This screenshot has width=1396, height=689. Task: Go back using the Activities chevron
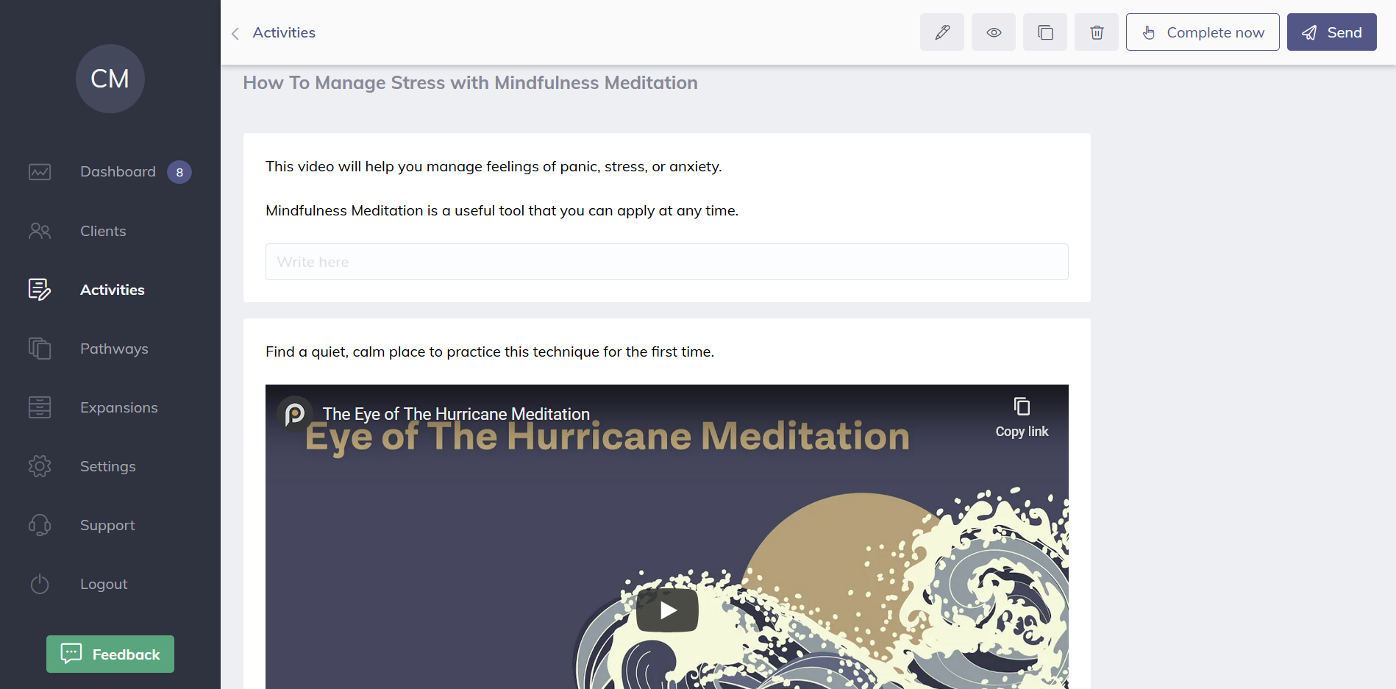[x=236, y=33]
